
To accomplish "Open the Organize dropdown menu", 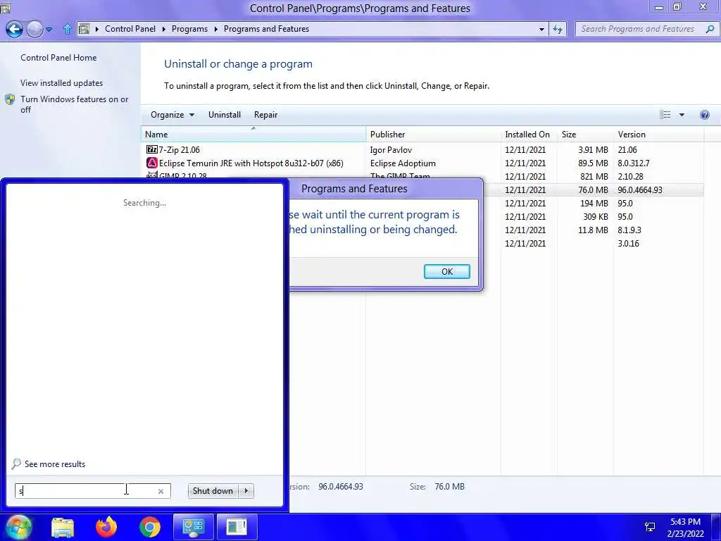I will pos(173,115).
